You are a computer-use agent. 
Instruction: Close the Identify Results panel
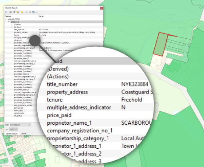pos(102,8)
